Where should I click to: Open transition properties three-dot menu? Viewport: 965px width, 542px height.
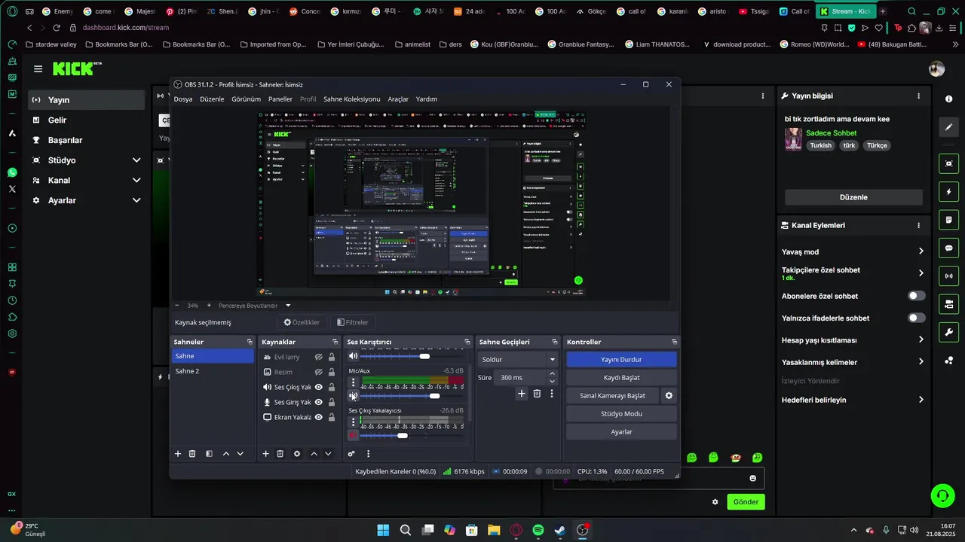tap(552, 394)
